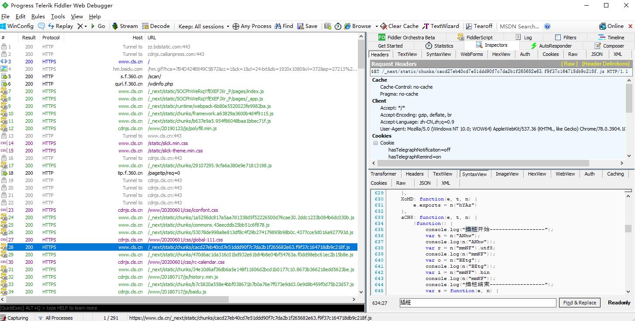This screenshot has width=635, height=321.
Task: Click Clear Cache in toolbar
Action: point(399,26)
